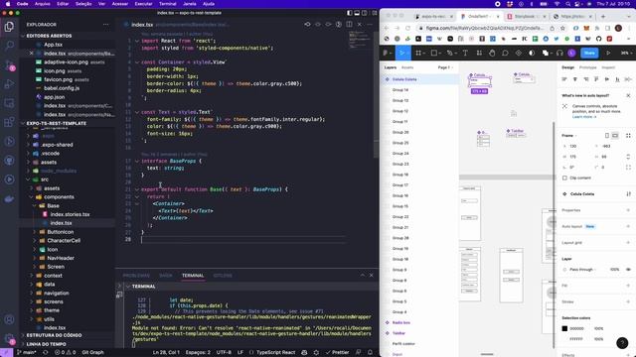Screen dimensions: 636x357
Task: Reload the Figma browser page
Action: 407,28
